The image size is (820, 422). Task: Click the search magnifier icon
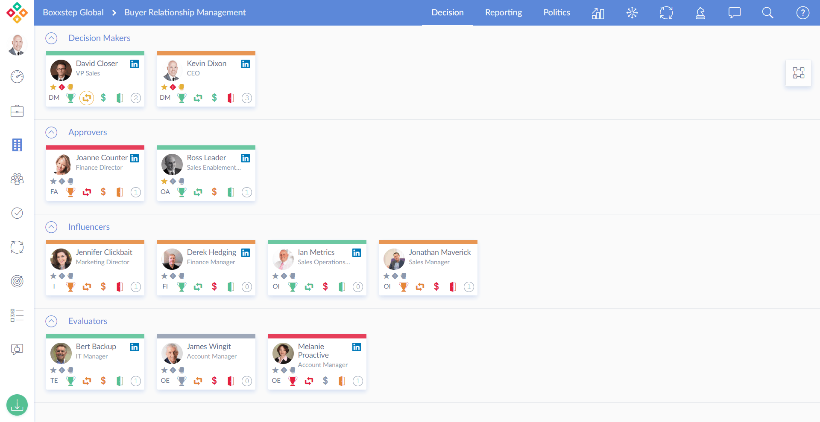click(x=767, y=13)
